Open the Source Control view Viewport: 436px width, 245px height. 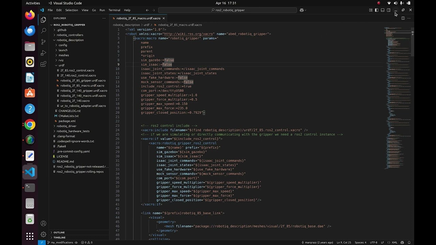[43, 42]
